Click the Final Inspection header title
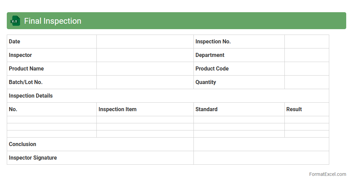Viewport: 353px width, 184px height. (53, 21)
